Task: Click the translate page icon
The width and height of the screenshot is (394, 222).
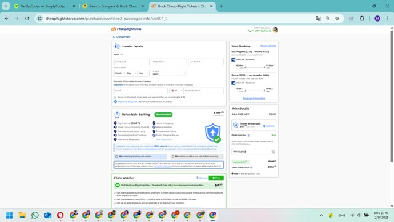Action: click(318, 18)
